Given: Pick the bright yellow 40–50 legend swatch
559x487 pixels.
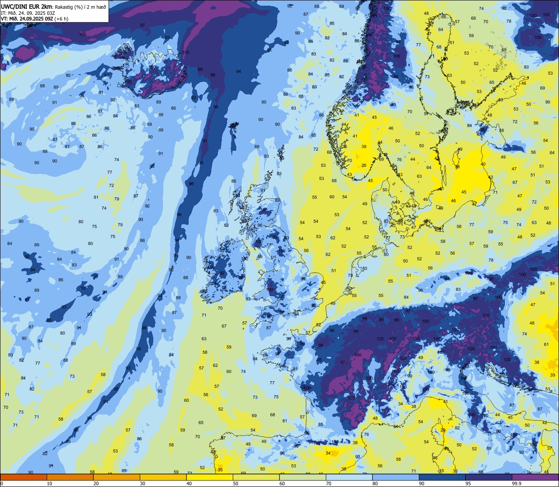Looking at the screenshot, I should [210, 477].
